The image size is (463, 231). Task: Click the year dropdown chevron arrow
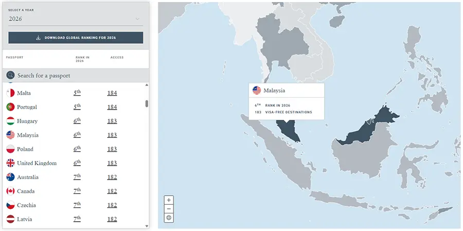tap(137, 19)
